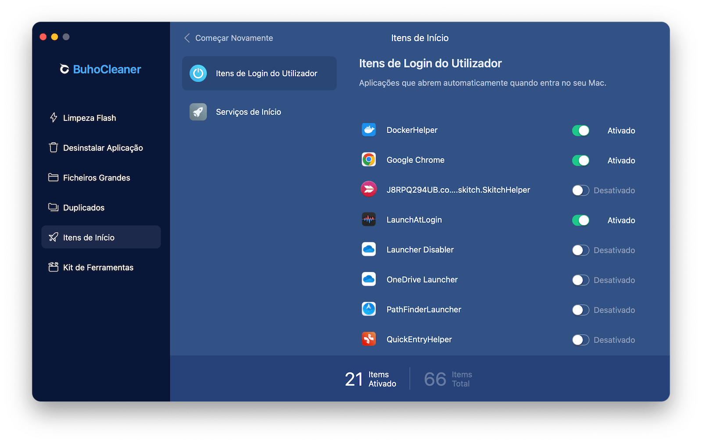Click the SkitchHelper pink arrow icon
The width and height of the screenshot is (702, 444).
pyautogui.click(x=369, y=190)
